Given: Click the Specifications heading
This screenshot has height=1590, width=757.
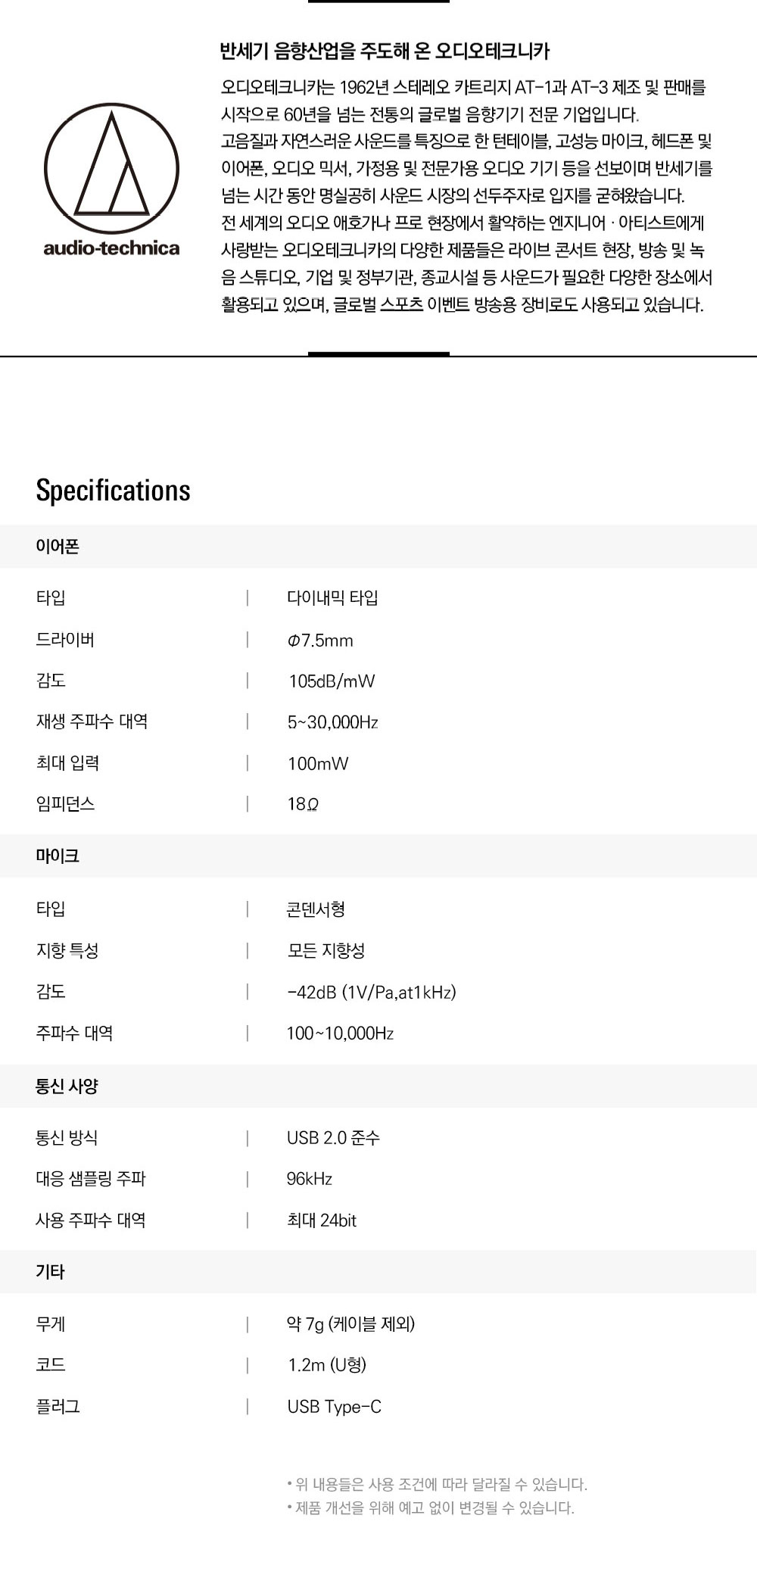Looking at the screenshot, I should coord(114,491).
